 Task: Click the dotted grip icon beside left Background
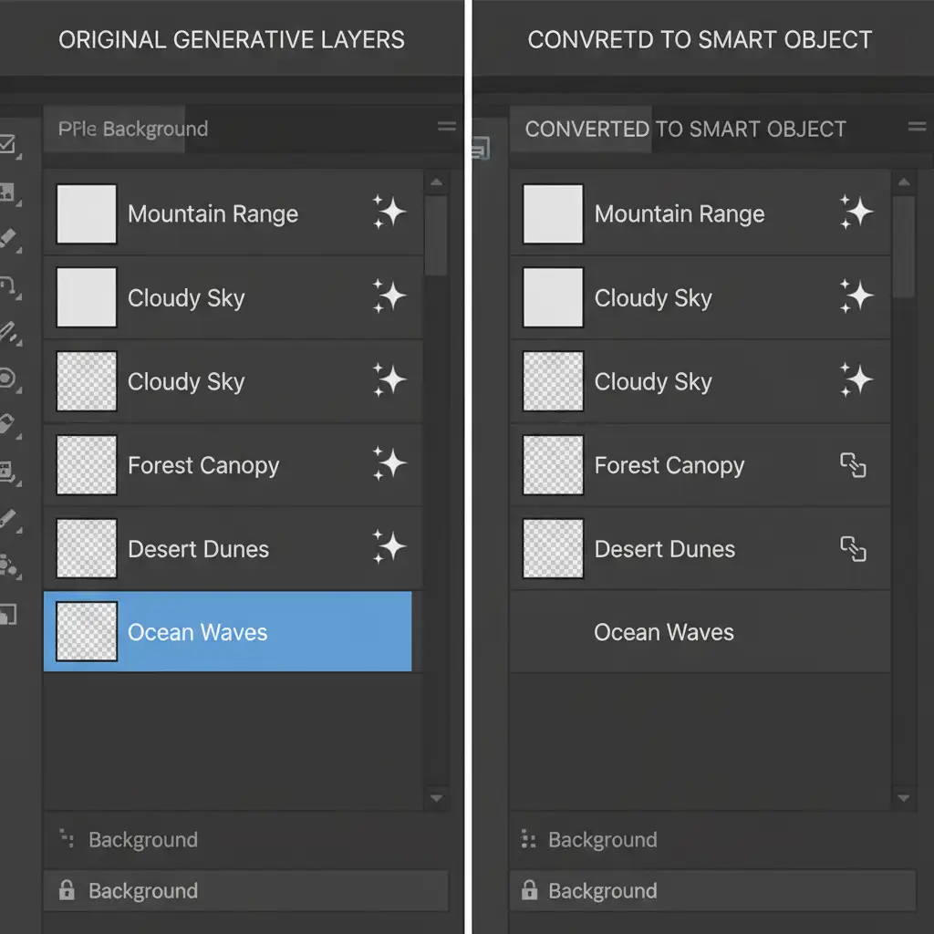66,839
